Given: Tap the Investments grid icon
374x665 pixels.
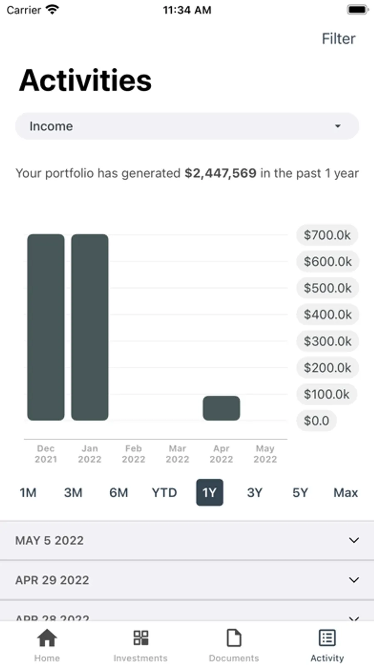Looking at the screenshot, I should (140, 638).
